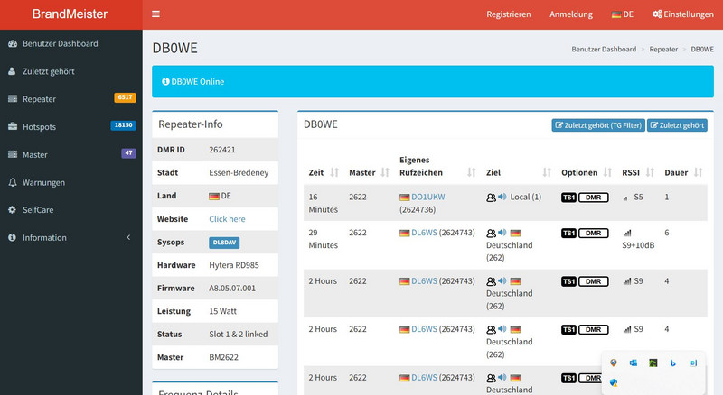Expand the Information sidebar menu

71,237
